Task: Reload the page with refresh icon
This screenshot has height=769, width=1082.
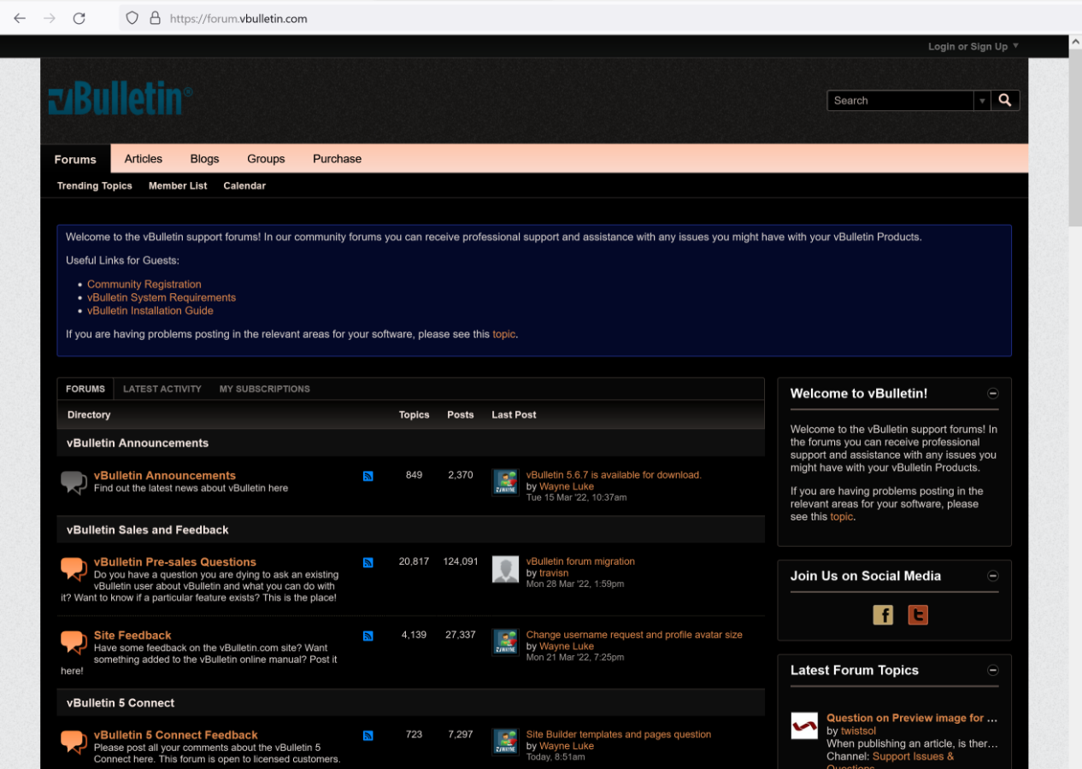Action: [x=79, y=18]
